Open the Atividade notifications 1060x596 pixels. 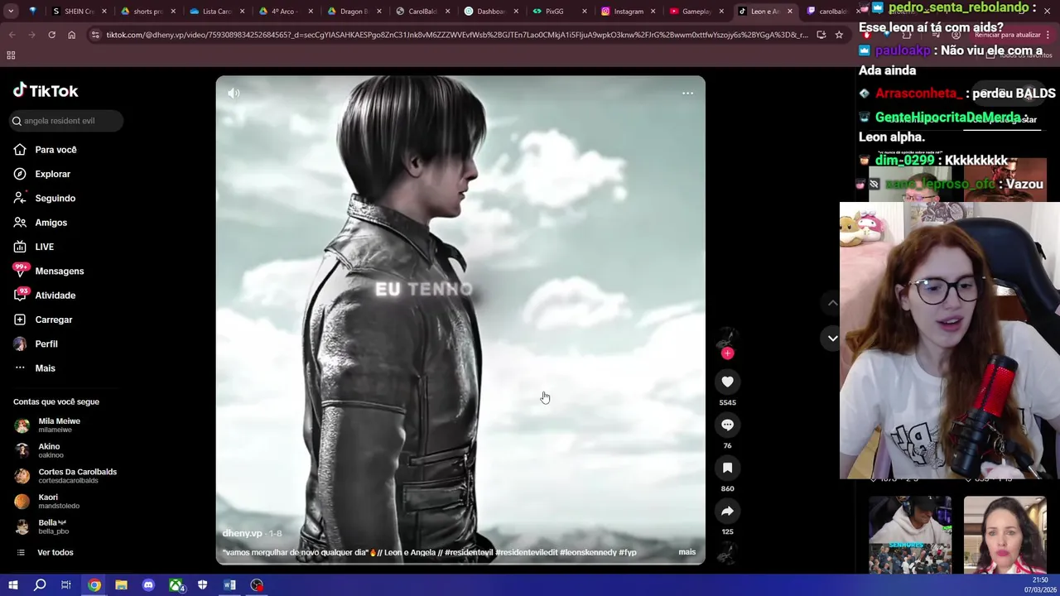coord(55,296)
